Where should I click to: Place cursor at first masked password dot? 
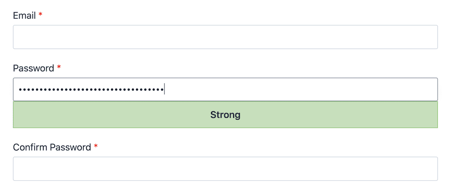pos(20,90)
